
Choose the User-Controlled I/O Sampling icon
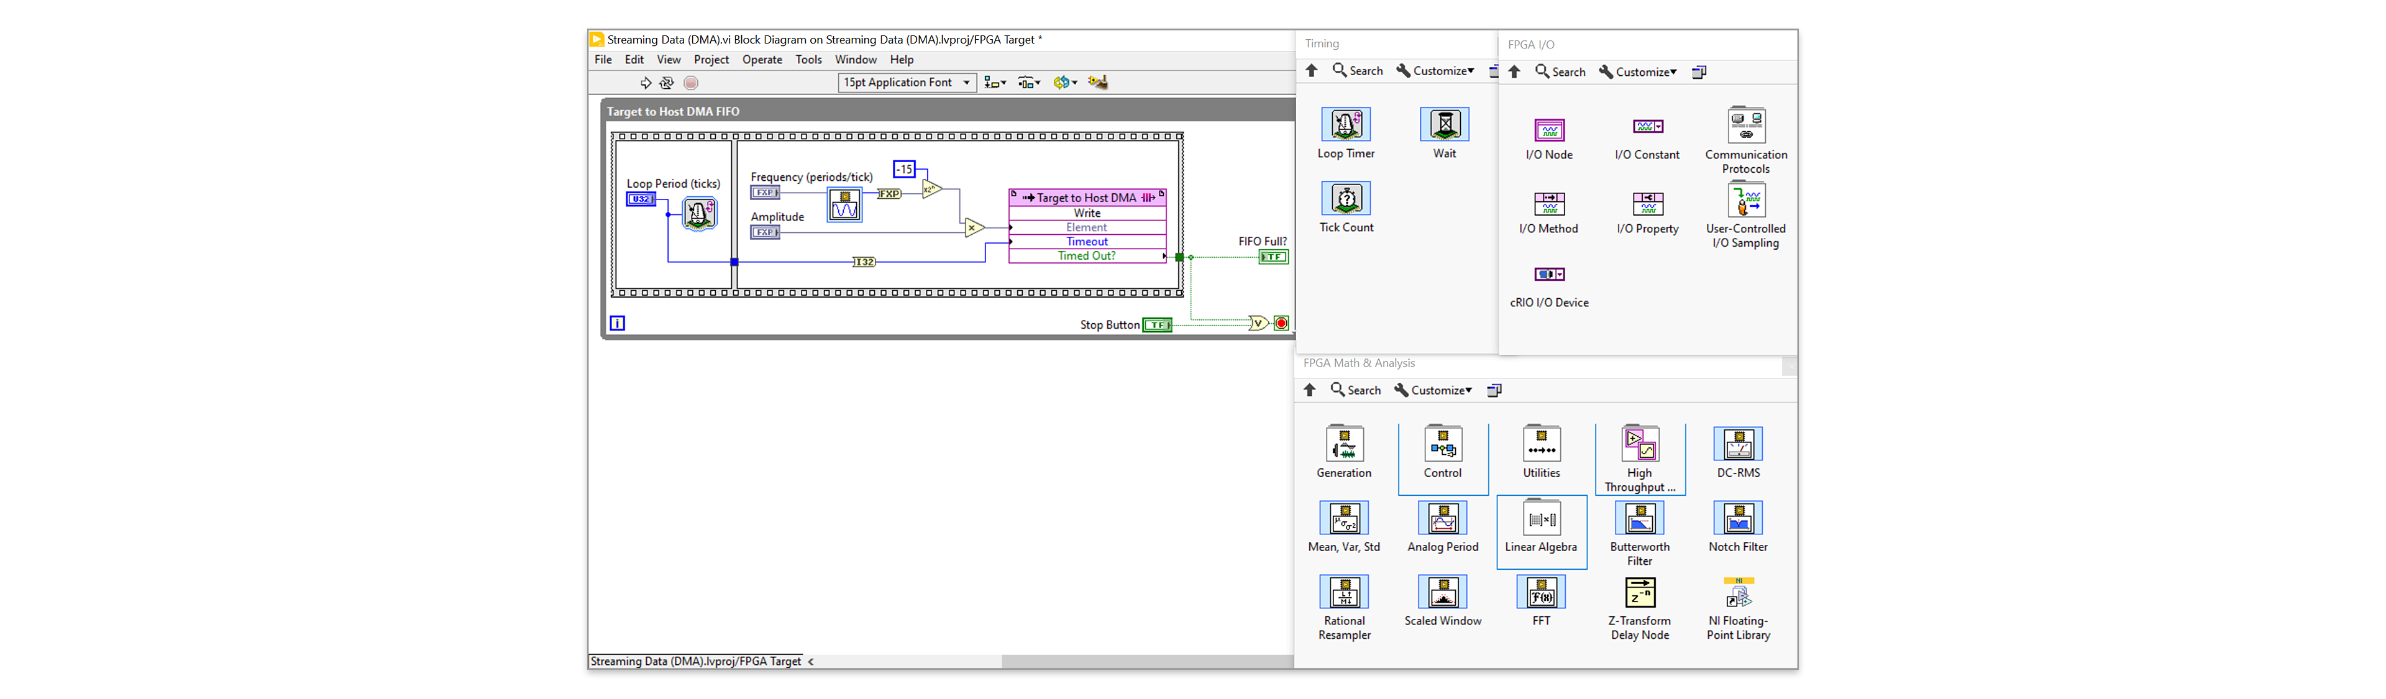(x=1746, y=199)
